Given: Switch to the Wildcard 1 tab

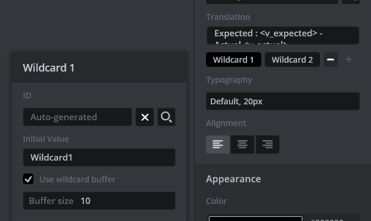Looking at the screenshot, I should (x=234, y=60).
